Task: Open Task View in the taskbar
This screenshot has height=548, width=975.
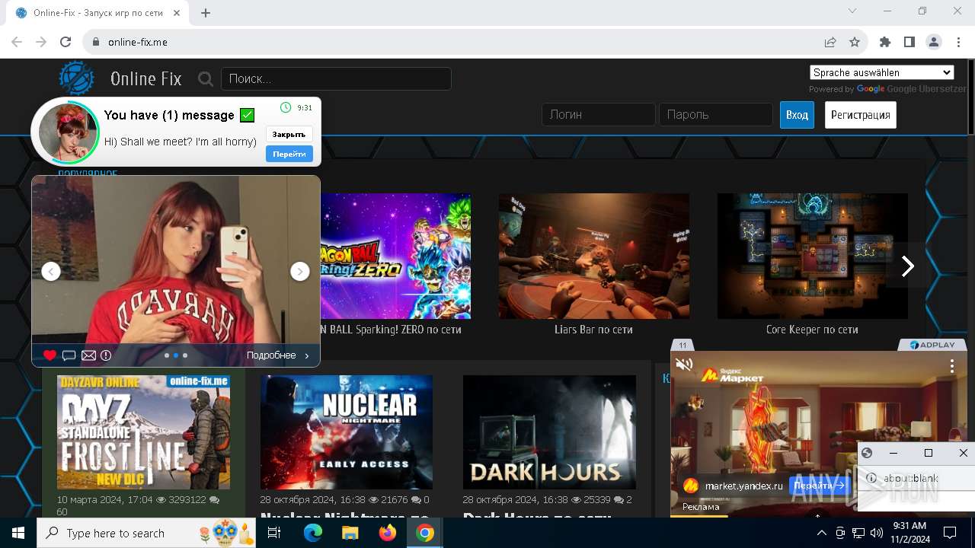Action: [x=274, y=533]
